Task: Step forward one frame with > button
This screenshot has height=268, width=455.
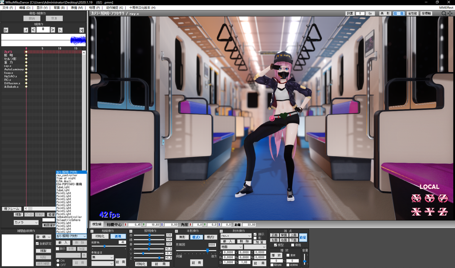Action: coord(53,30)
